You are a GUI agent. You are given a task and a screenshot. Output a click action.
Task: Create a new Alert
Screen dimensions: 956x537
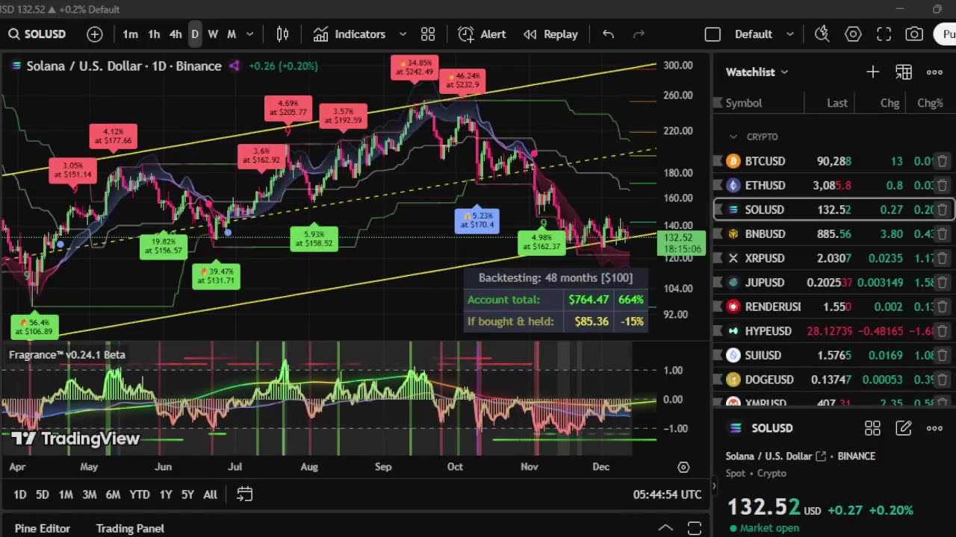(482, 34)
